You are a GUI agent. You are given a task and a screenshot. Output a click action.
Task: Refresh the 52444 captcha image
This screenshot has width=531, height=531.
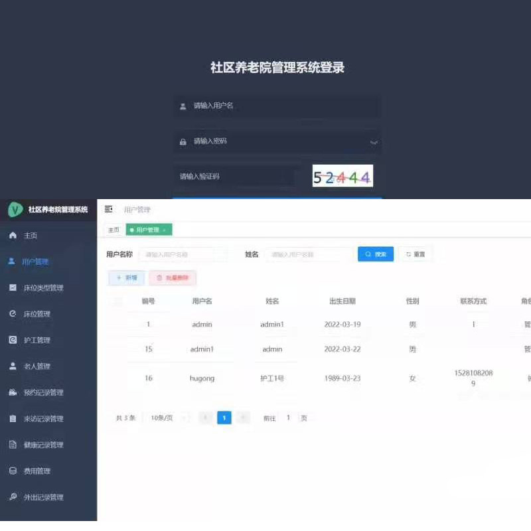click(x=342, y=177)
